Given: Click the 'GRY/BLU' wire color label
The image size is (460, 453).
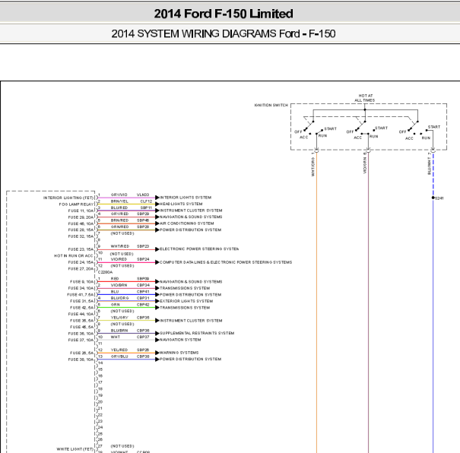Looking at the screenshot, I should pyautogui.click(x=119, y=356).
